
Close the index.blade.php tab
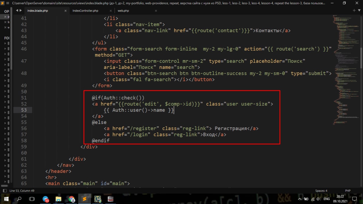pyautogui.click(x=66, y=11)
